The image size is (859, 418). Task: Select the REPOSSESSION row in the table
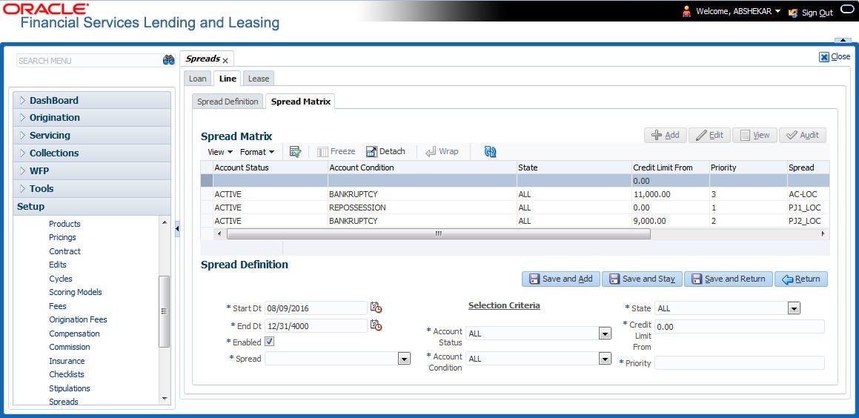pos(515,208)
